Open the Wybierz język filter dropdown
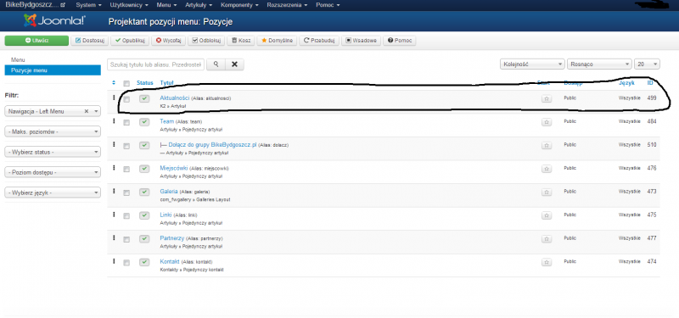The width and height of the screenshot is (679, 318). pos(53,192)
